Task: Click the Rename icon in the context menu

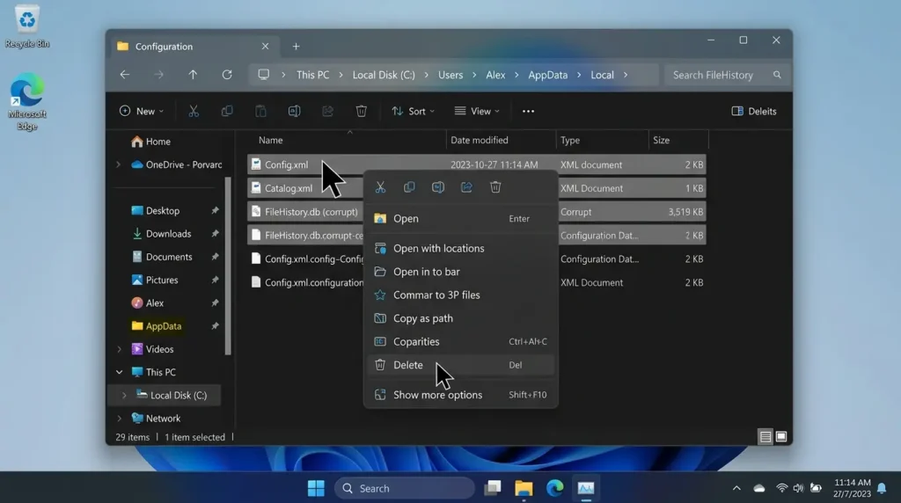Action: click(x=438, y=187)
